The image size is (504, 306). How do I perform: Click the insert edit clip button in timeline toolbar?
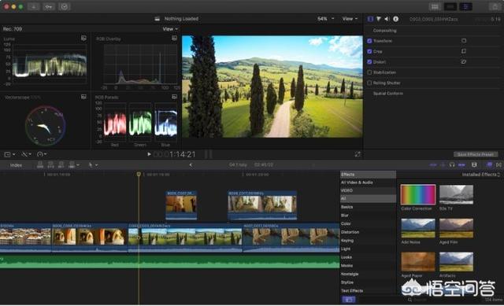click(50, 165)
